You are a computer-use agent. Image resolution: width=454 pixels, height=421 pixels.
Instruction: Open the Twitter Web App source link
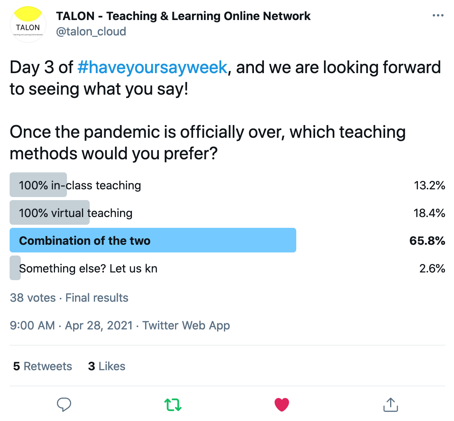(186, 326)
